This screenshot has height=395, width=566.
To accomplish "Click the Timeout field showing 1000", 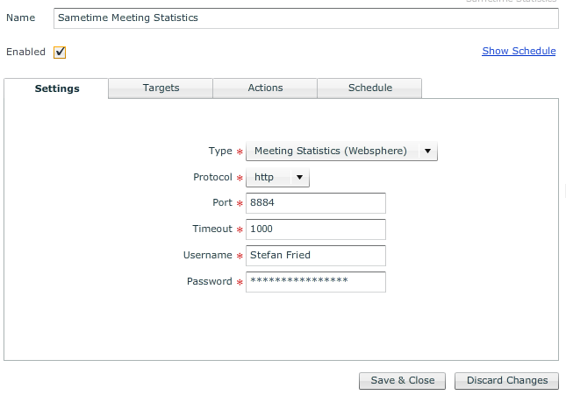I will 316,229.
